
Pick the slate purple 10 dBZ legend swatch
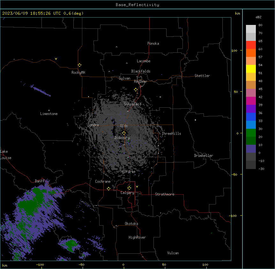[251, 149]
